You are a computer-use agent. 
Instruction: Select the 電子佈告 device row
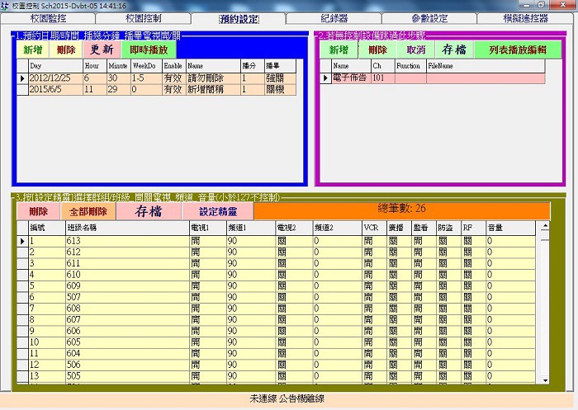click(349, 78)
